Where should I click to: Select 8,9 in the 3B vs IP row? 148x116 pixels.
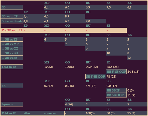click(x=67, y=16)
